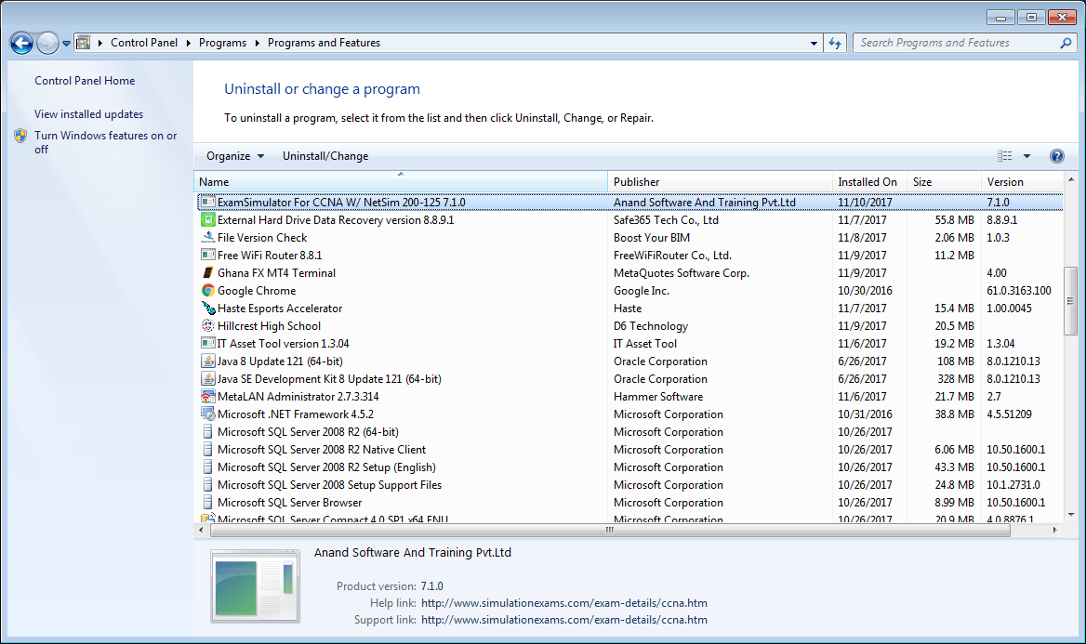Open the address bar history dropdown
The width and height of the screenshot is (1086, 644).
tap(813, 43)
